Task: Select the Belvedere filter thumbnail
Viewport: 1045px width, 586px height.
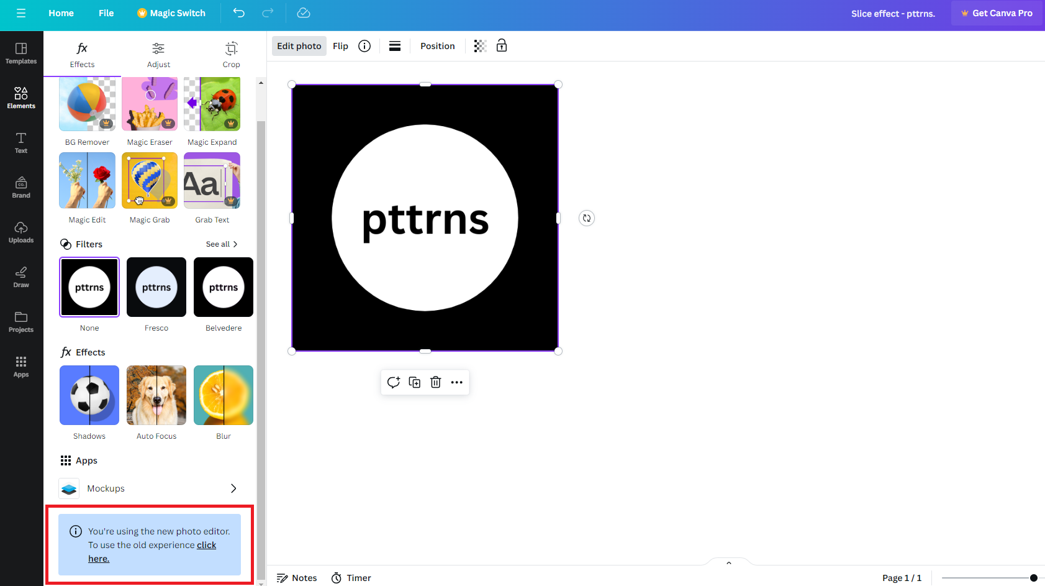Action: coord(224,287)
